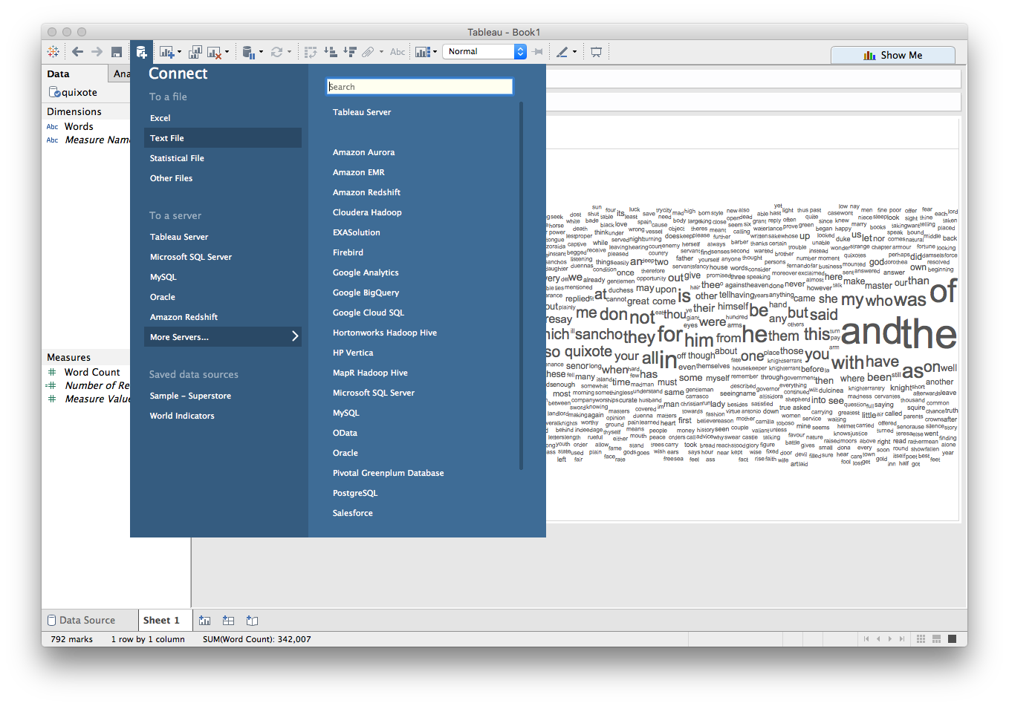Viewport: 1009px width, 706px height.
Task: Click the Clear Sheet toolbar icon
Action: click(214, 52)
